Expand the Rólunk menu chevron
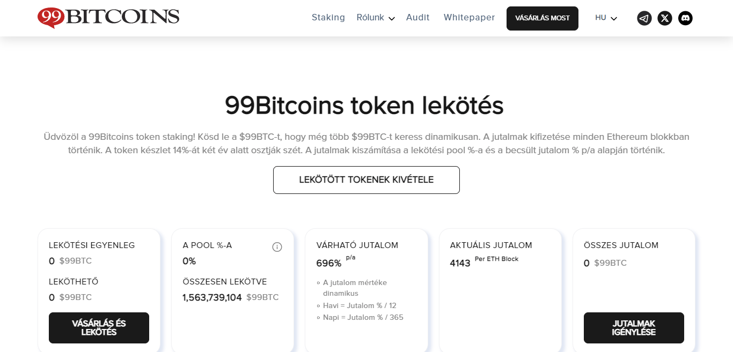 click(x=392, y=19)
